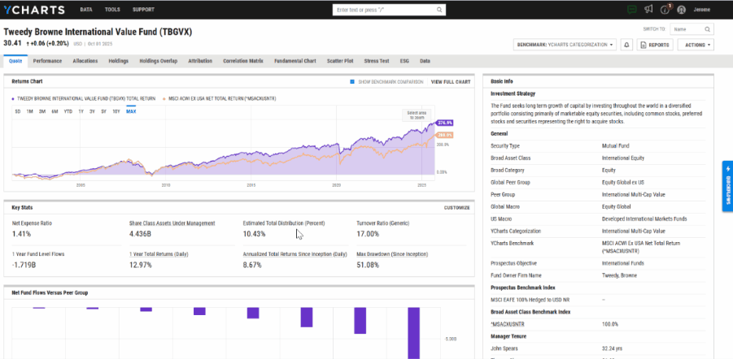Open the Reports button
Image resolution: width=733 pixels, height=359 pixels.
(655, 45)
